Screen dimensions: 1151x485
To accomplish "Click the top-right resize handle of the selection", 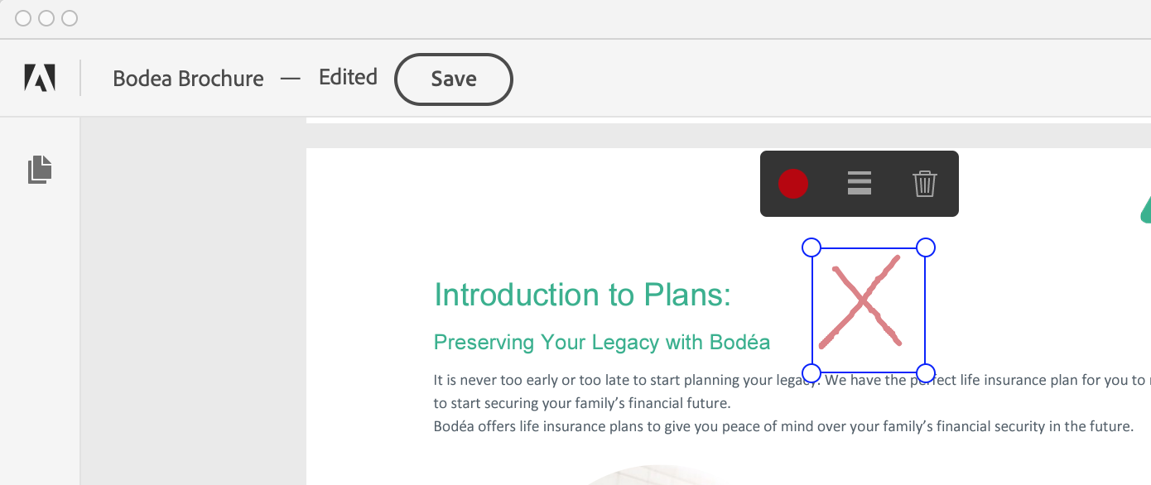I will pos(926,247).
